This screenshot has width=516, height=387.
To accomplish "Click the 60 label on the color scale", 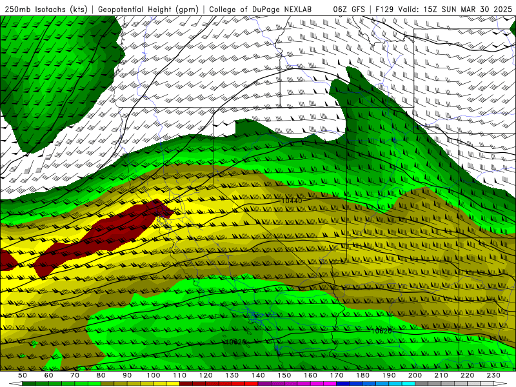I will [48, 375].
